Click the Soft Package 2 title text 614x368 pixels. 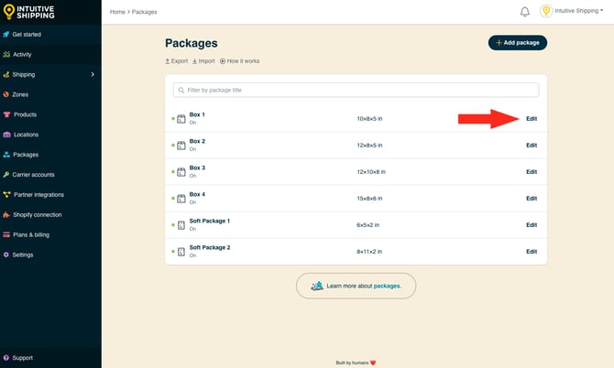(210, 247)
